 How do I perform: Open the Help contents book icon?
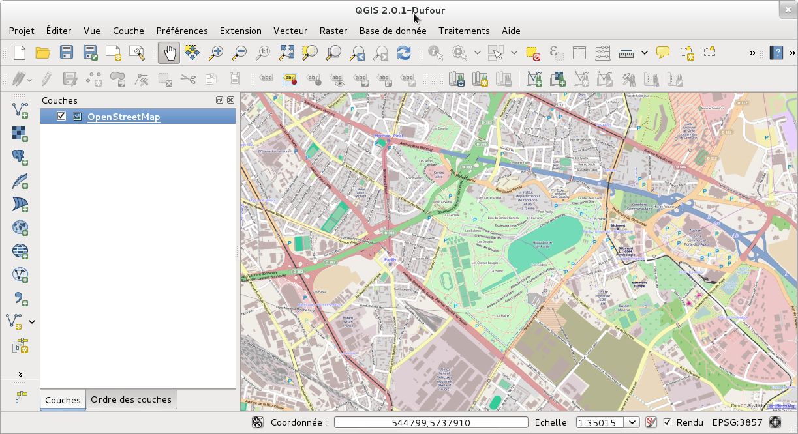point(776,53)
